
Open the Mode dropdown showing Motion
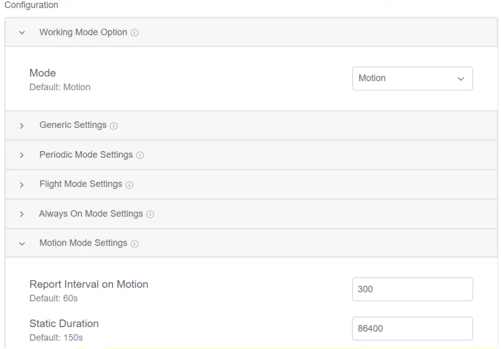click(x=412, y=78)
